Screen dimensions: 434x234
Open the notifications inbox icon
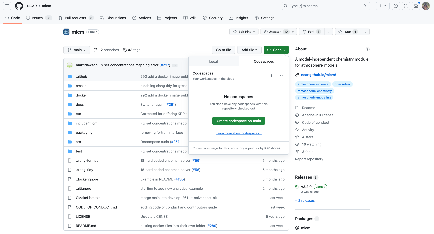point(416,6)
